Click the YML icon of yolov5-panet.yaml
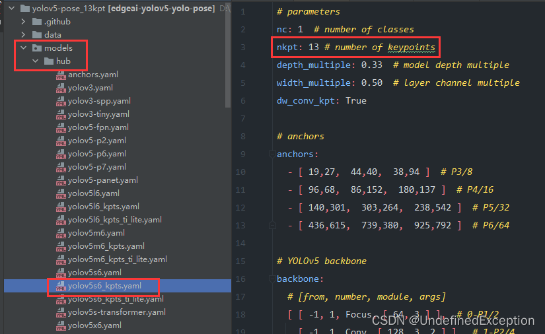This screenshot has height=334, width=545. [61, 180]
